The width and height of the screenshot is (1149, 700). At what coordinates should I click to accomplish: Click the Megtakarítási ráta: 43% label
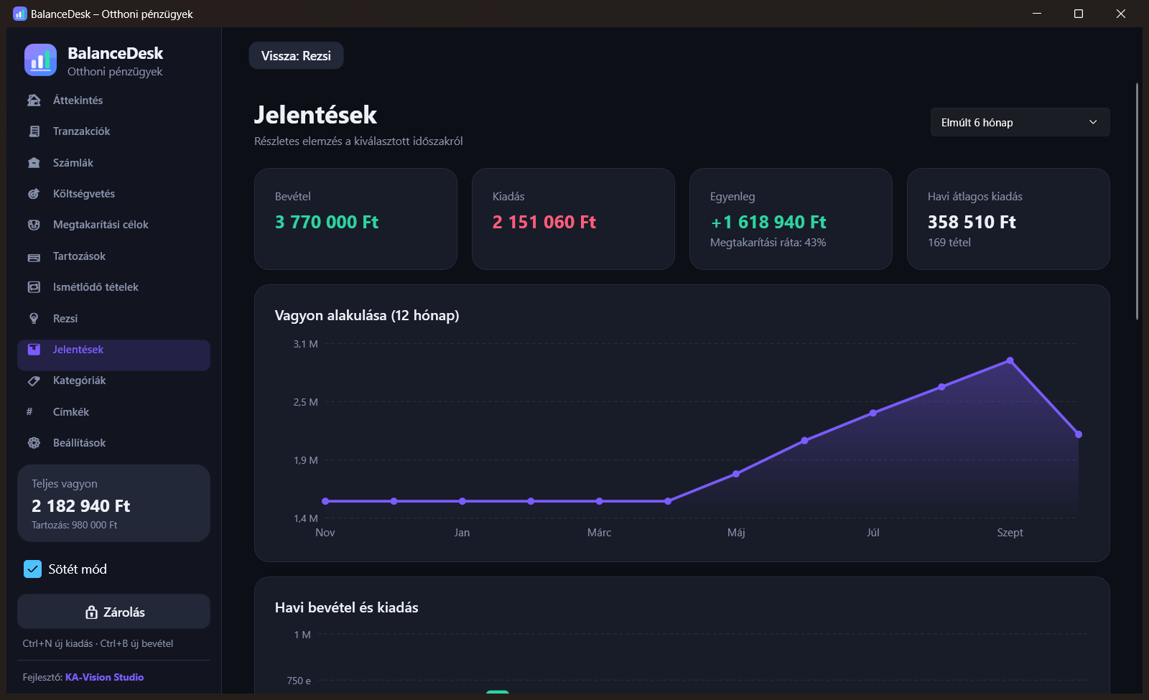(768, 243)
